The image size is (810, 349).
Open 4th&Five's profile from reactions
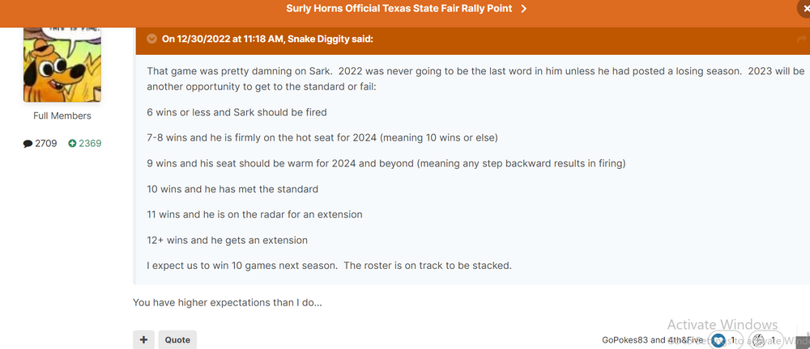[686, 340]
